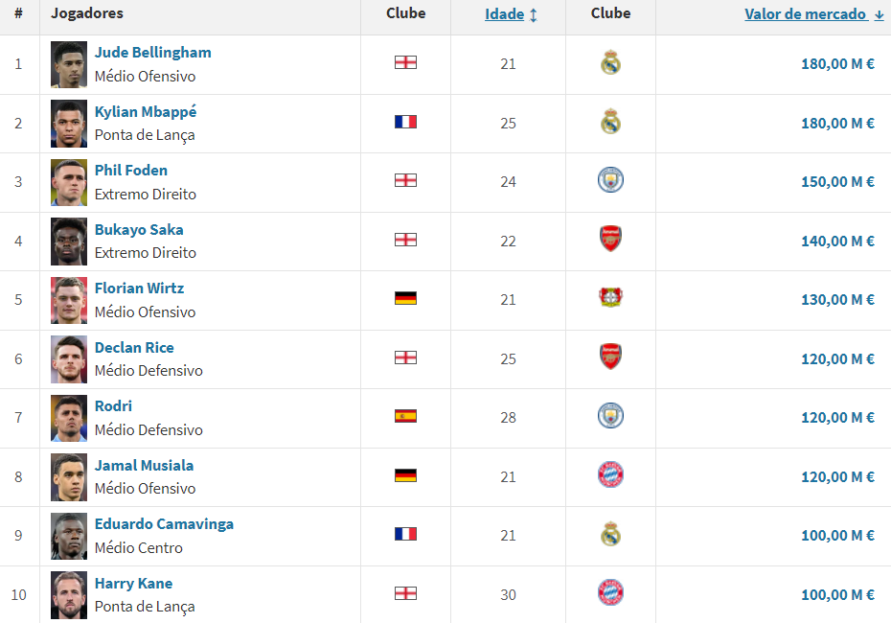891x623 pixels.
Task: Click Bayer Leverkusen crest in Florian Wirtz row
Action: (610, 297)
